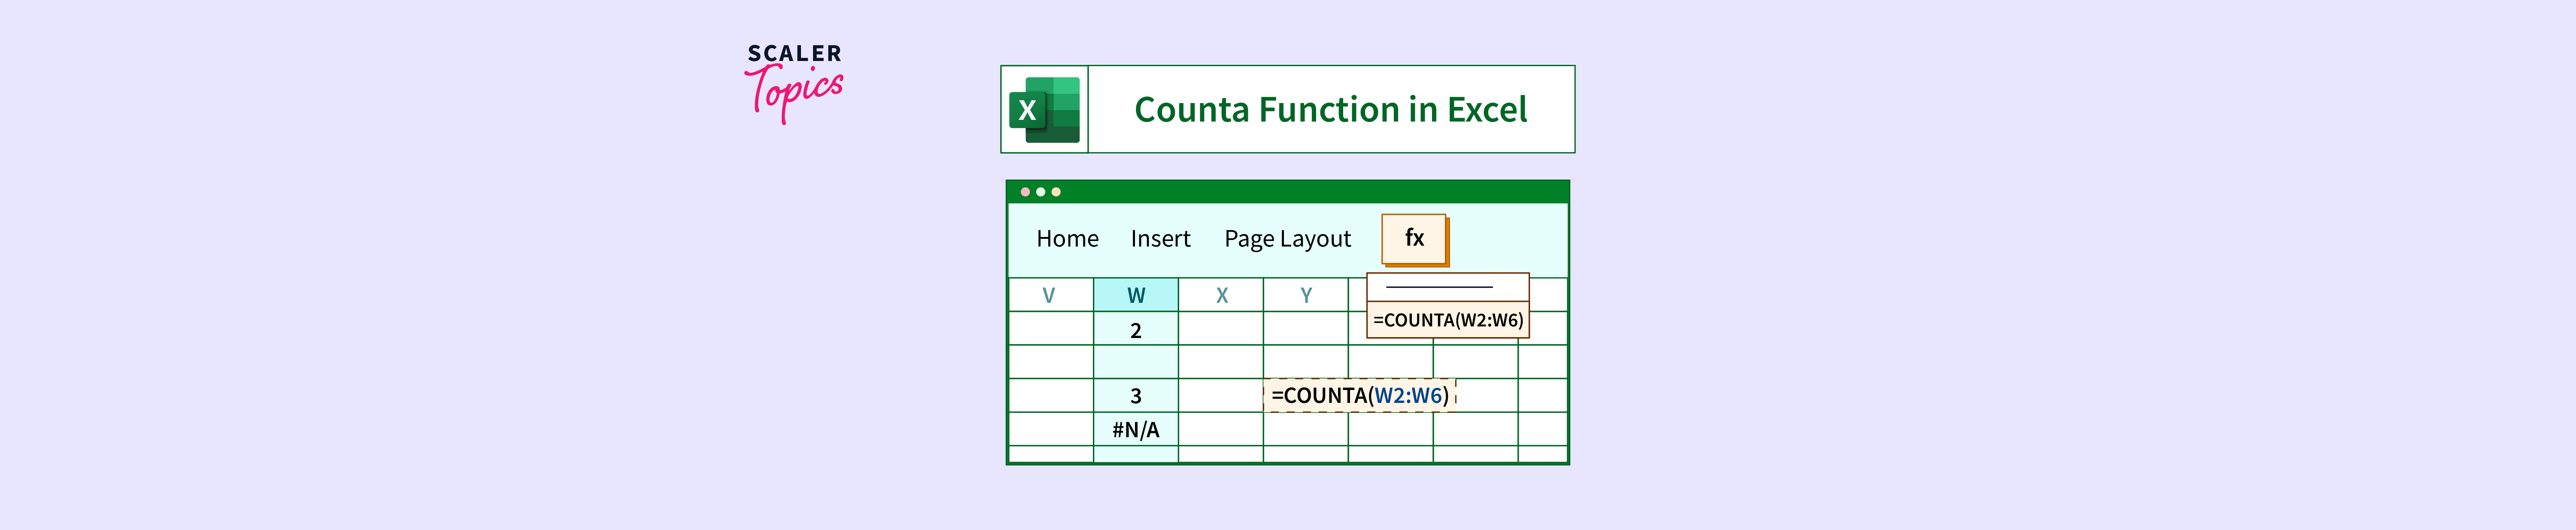Select column X header
This screenshot has height=530, width=2576.
1221,296
